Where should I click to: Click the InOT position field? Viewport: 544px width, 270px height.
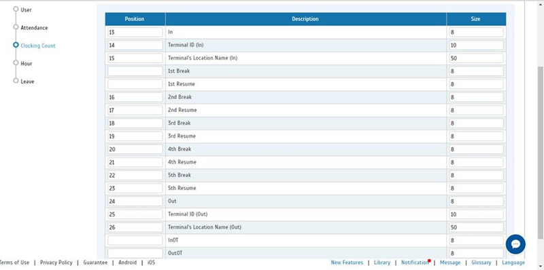(135, 240)
